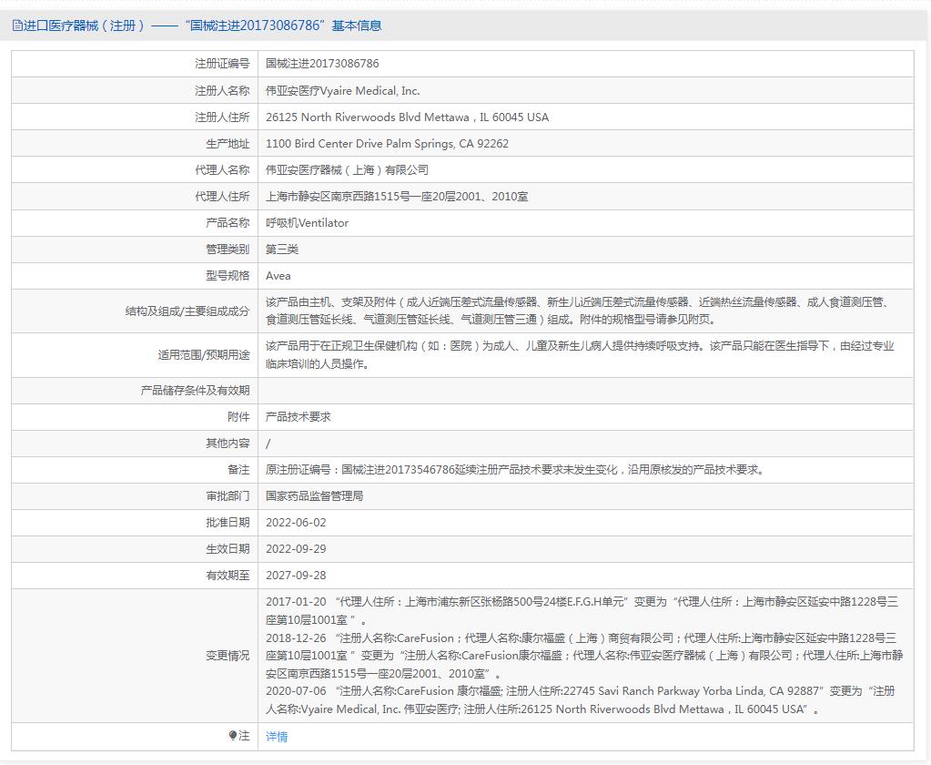Click expiry date 2027-09-28
The height and width of the screenshot is (765, 931).
296,576
